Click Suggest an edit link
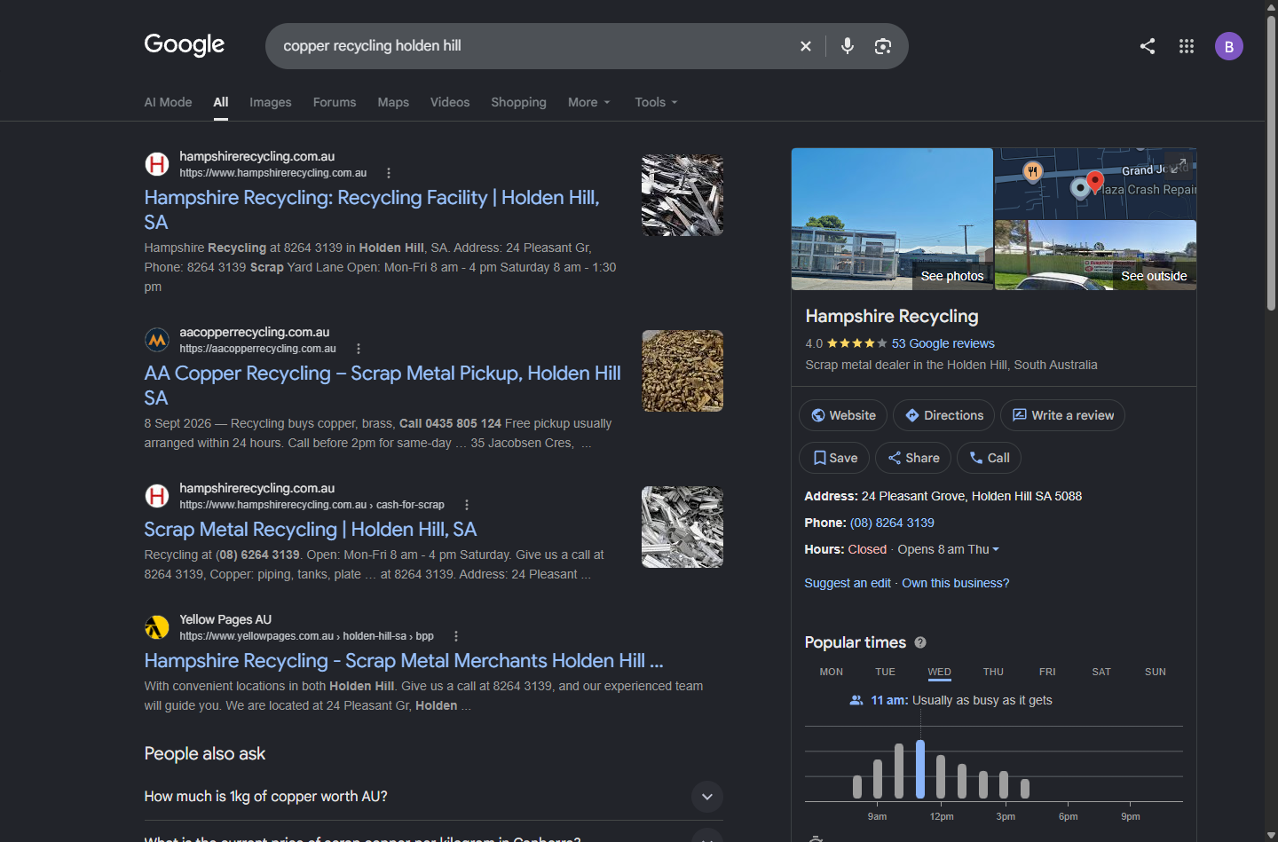This screenshot has width=1278, height=842. pyautogui.click(x=848, y=583)
